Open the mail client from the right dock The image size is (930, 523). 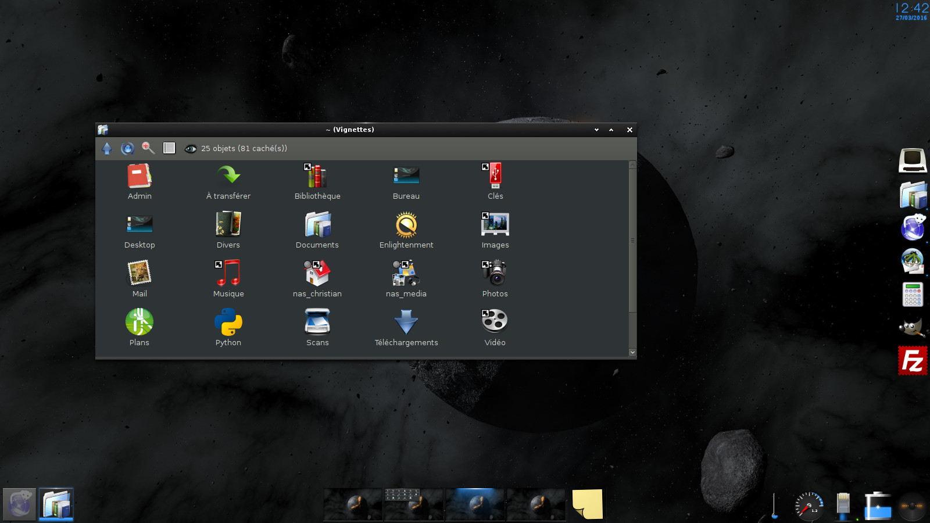coord(913,261)
